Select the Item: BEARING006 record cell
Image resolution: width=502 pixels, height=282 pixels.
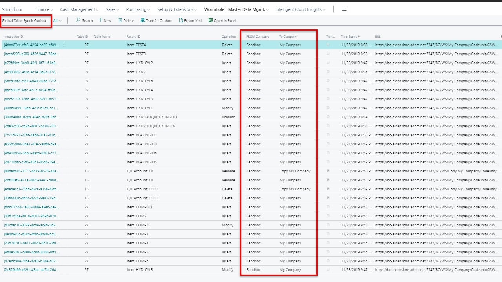[142, 153]
